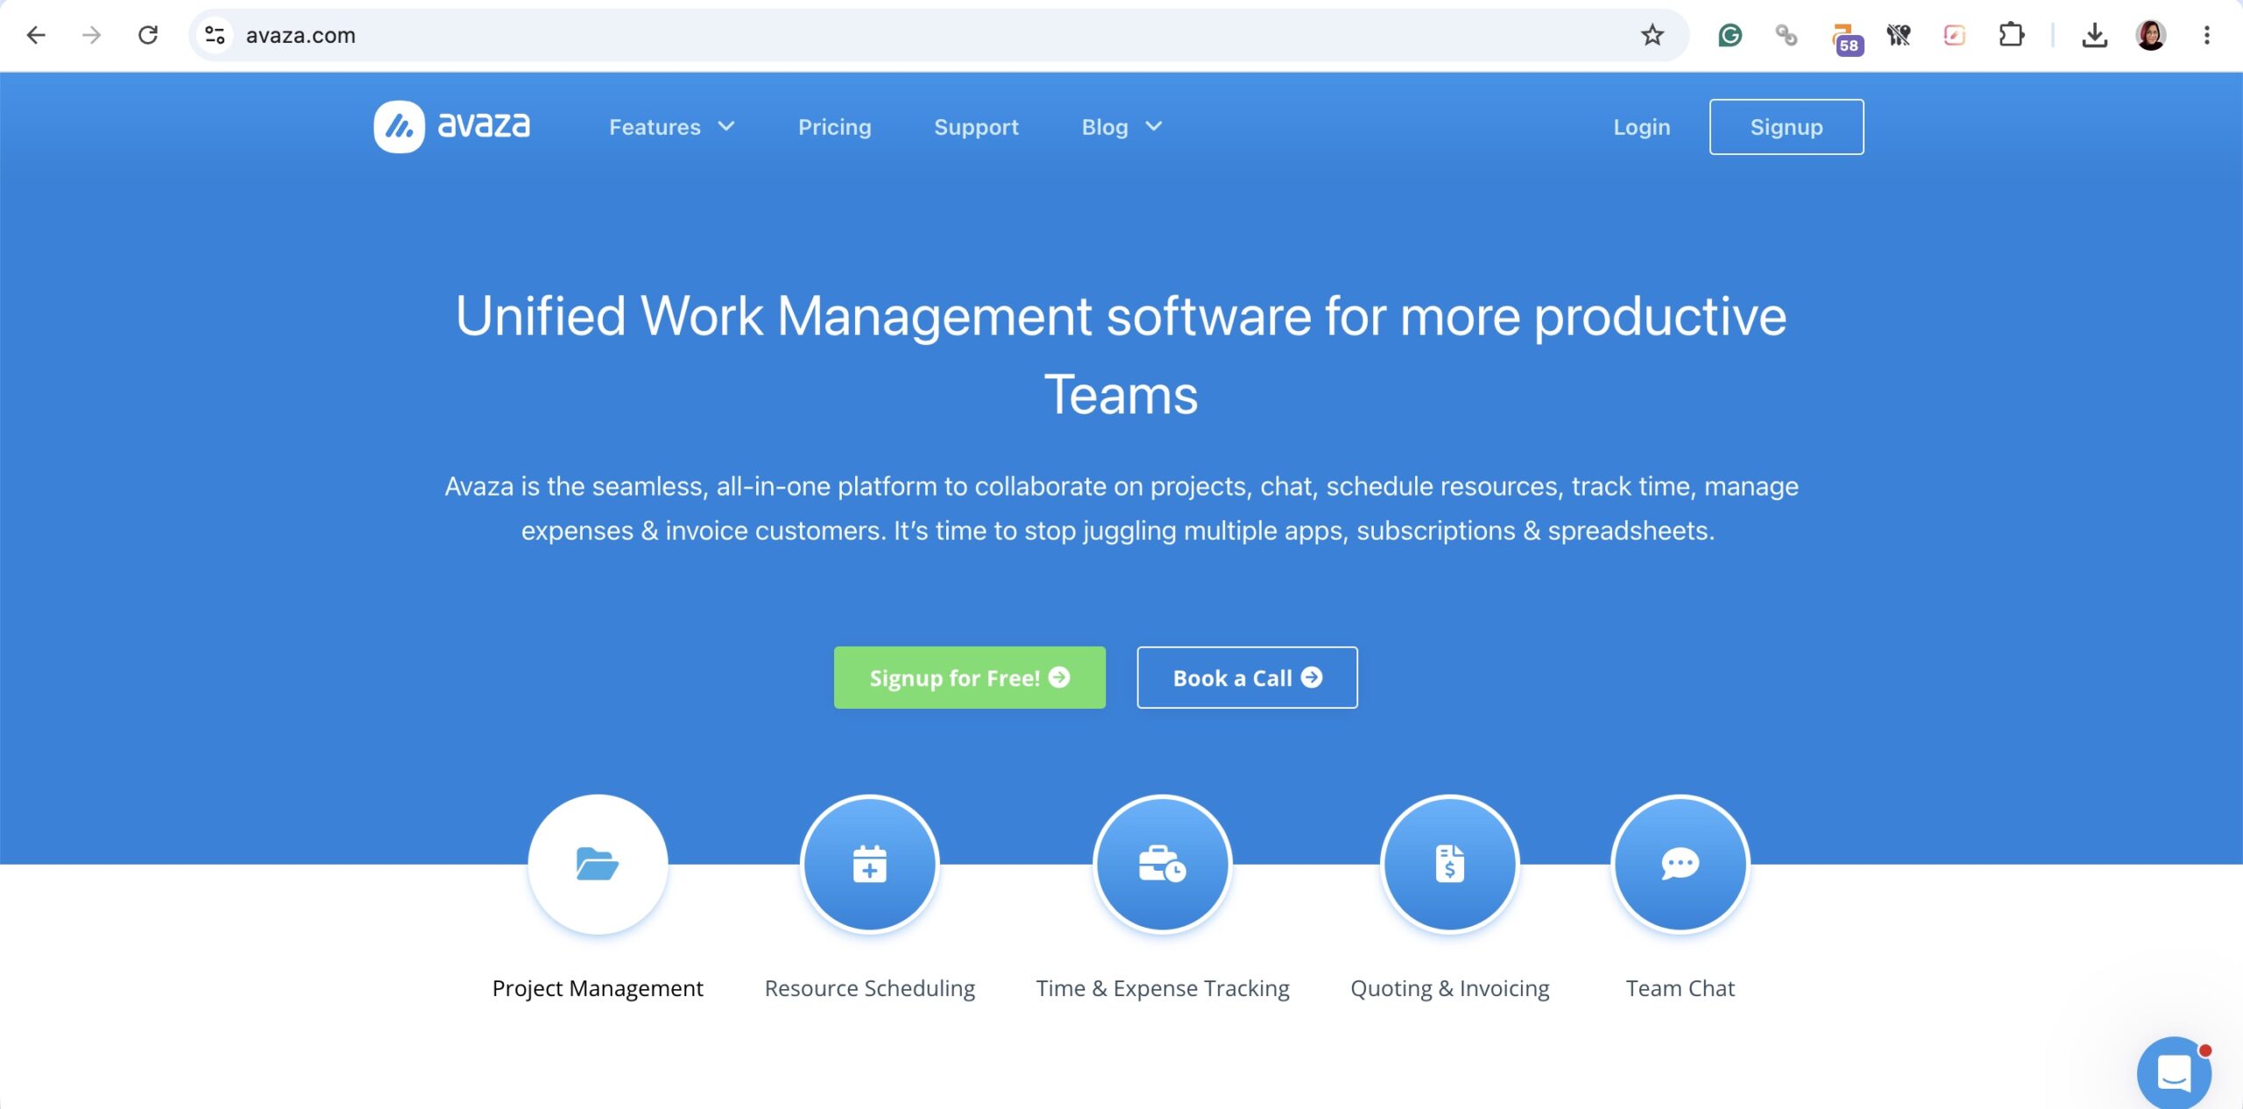
Task: Open the extension with the 58 badge
Action: click(1846, 38)
